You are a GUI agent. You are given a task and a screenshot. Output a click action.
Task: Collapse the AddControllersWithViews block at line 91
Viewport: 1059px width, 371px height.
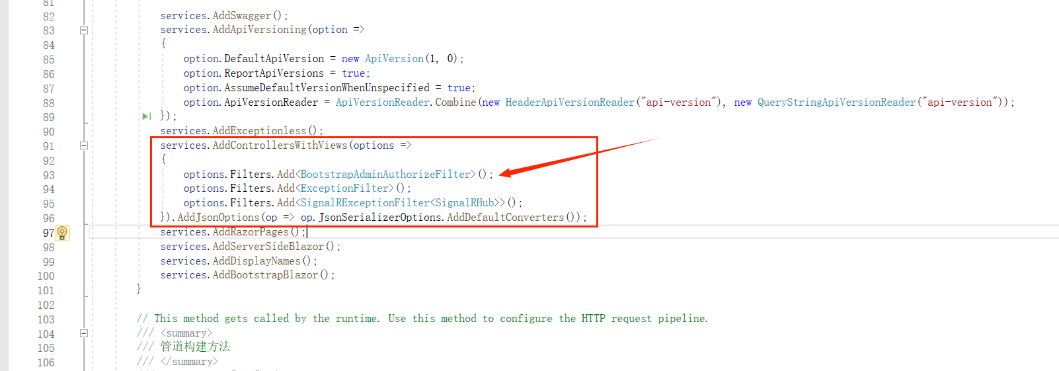(x=84, y=145)
